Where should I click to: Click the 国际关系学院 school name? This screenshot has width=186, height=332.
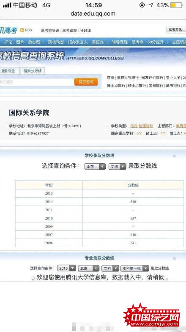click(29, 113)
